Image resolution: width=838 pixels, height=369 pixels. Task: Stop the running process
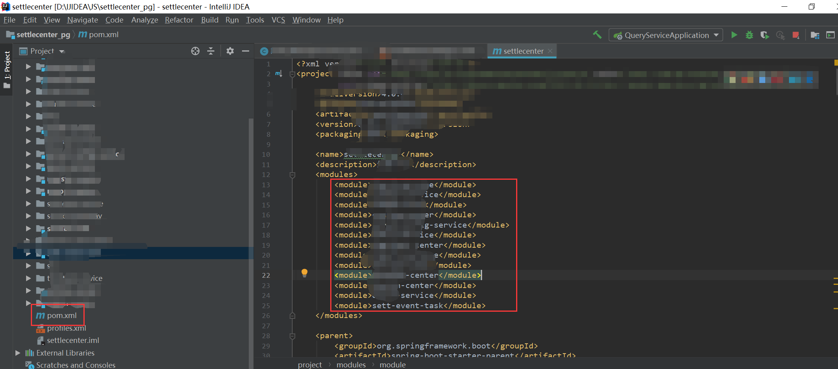tap(796, 35)
